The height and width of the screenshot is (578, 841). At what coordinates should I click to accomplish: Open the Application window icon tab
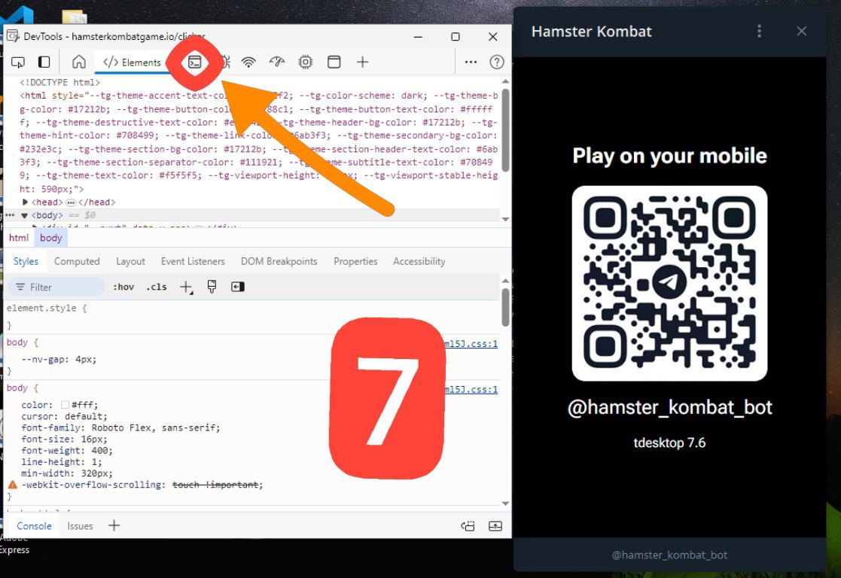click(x=334, y=62)
